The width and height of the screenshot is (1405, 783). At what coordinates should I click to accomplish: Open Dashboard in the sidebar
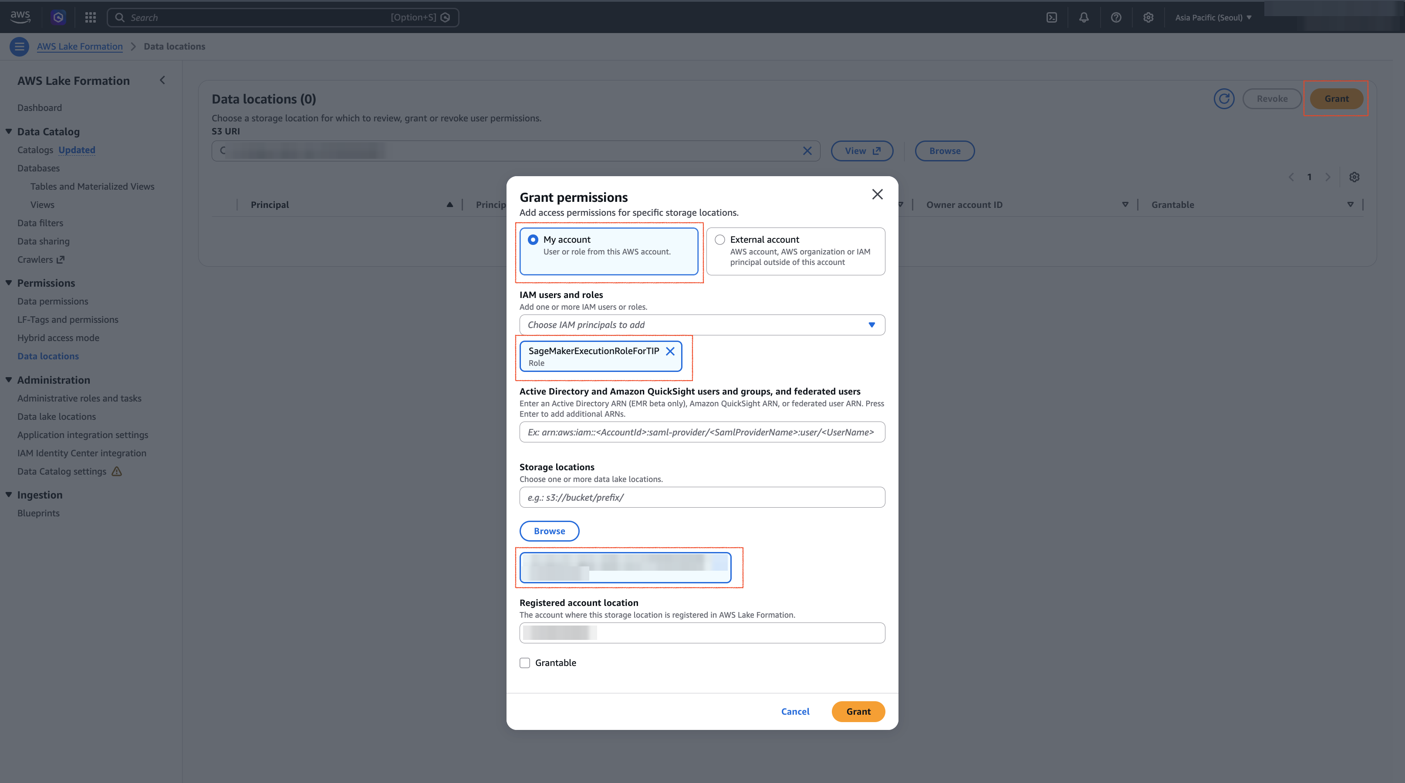click(39, 108)
